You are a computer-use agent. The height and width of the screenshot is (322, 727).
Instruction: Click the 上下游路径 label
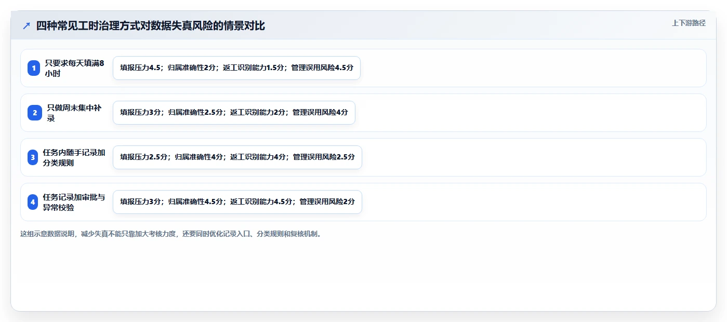click(x=689, y=23)
